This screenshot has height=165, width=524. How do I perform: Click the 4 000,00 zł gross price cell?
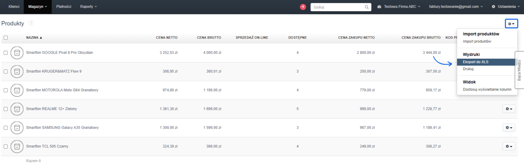click(212, 52)
